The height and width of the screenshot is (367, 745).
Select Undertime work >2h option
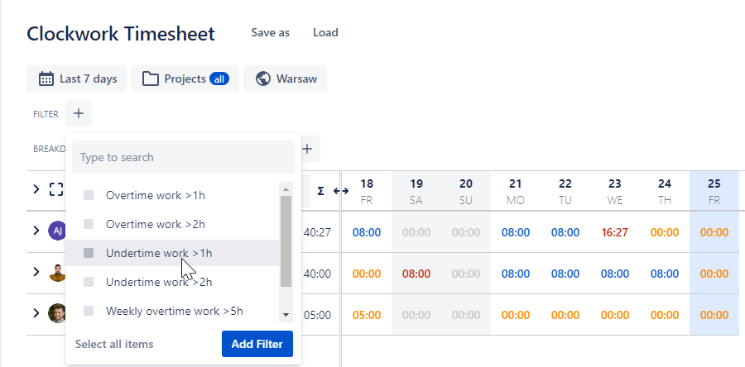[x=159, y=282]
